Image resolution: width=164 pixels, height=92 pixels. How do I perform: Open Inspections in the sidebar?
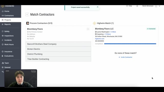8,36
